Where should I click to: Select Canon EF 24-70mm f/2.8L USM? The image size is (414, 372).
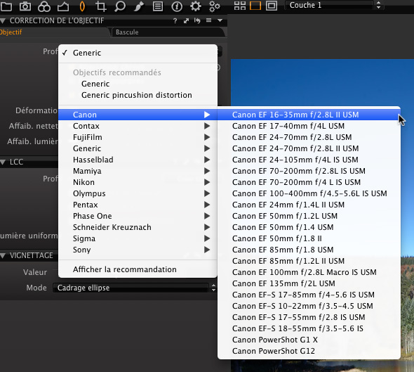pos(309,137)
